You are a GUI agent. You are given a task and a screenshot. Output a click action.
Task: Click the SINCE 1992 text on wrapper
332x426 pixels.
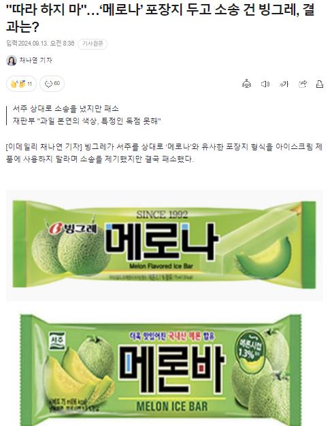pos(162,214)
